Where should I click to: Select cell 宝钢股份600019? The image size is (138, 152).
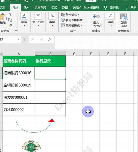19,85
